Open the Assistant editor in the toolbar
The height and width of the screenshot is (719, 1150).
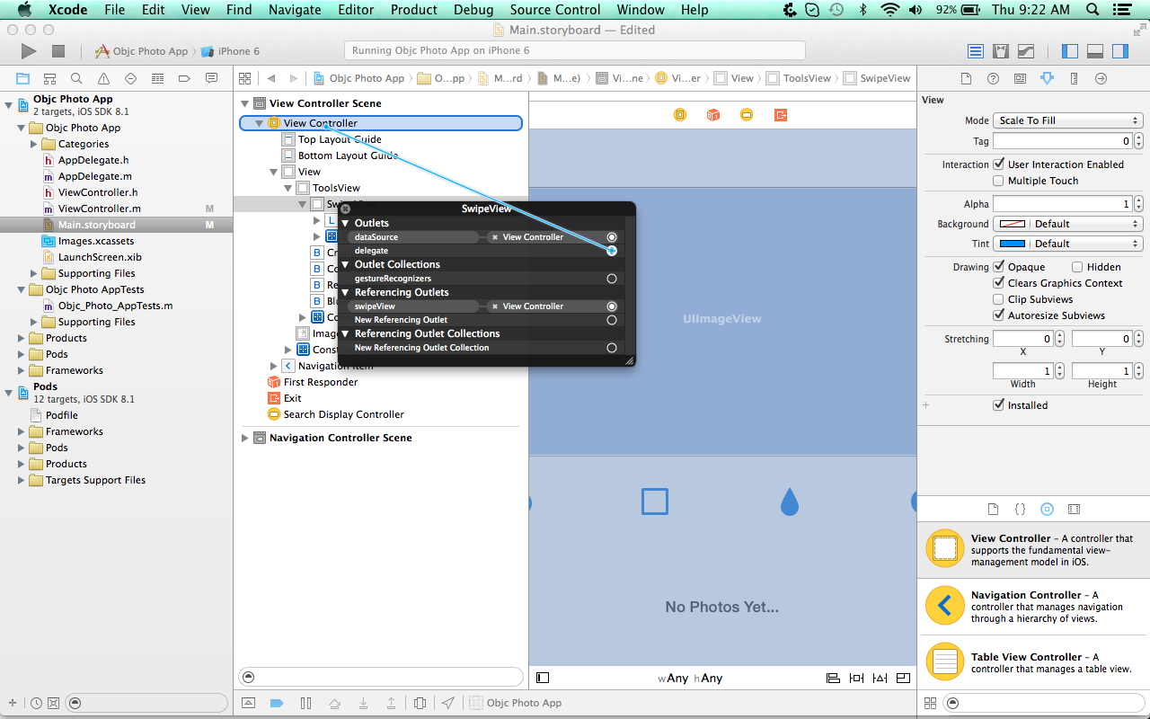[1000, 51]
